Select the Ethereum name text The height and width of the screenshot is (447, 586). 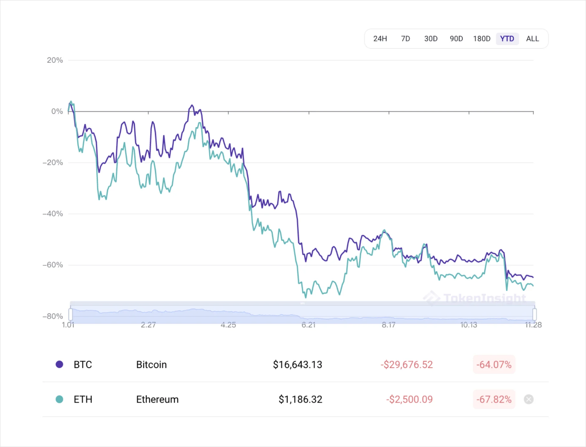pos(157,399)
